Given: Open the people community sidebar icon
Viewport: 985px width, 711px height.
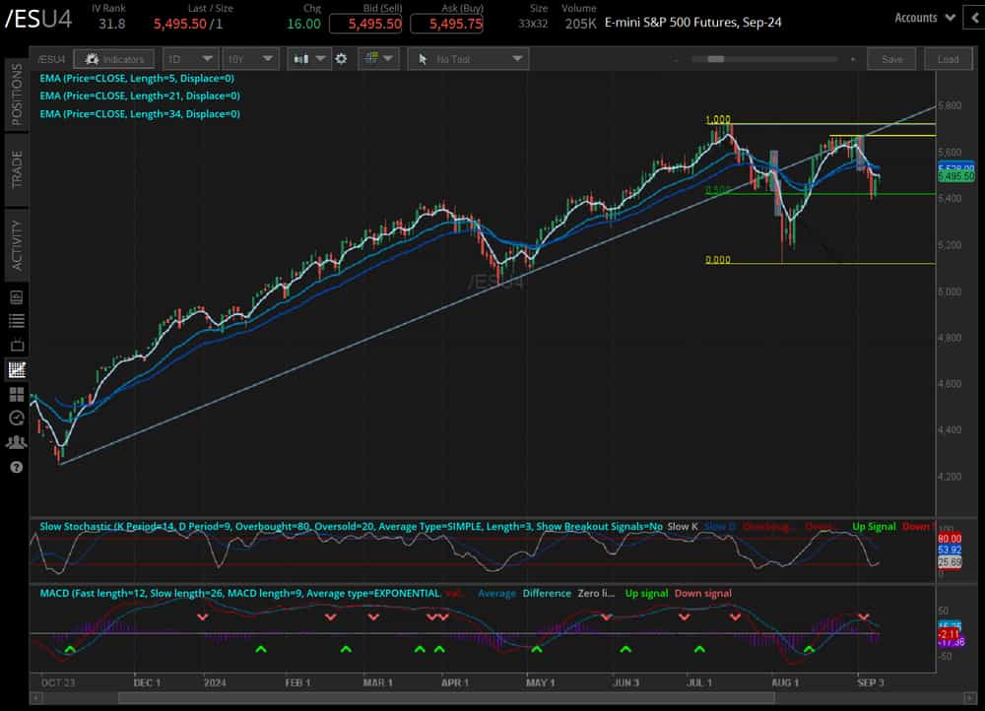Looking at the screenshot, I should pos(17,443).
